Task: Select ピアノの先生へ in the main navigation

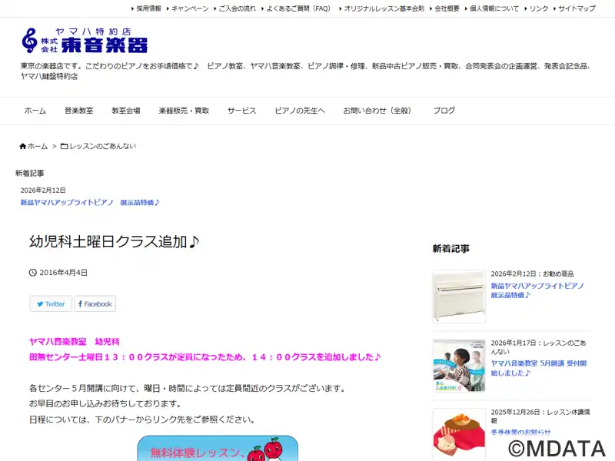Action: click(x=300, y=111)
